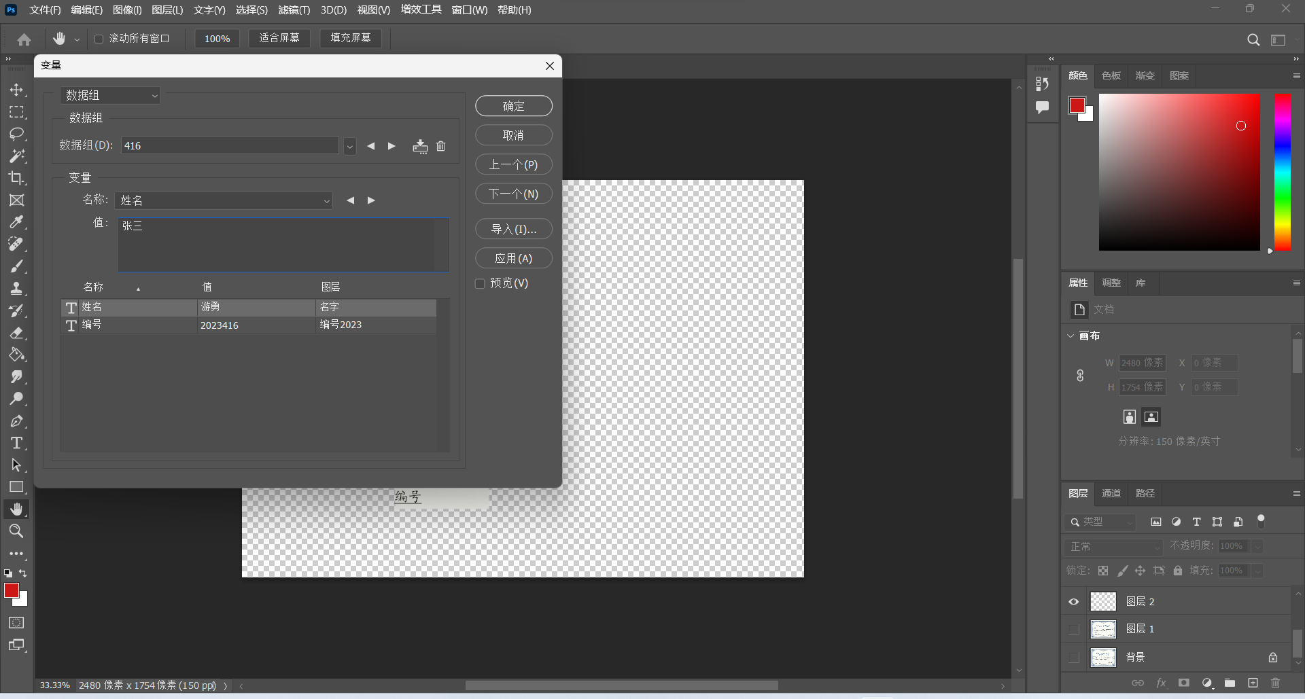1305x699 pixels.
Task: Expand the variable 名称 dropdown
Action: point(326,201)
